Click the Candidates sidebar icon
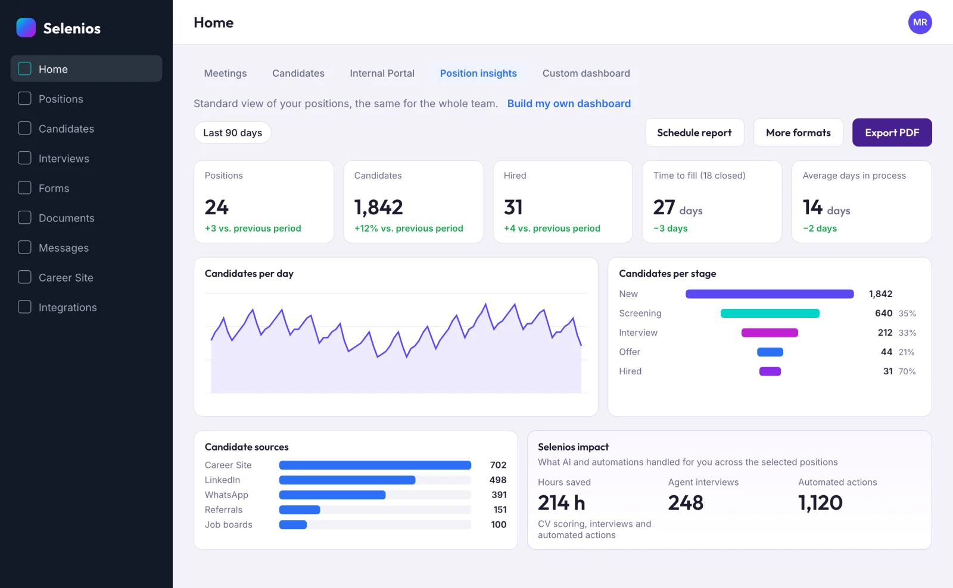Image resolution: width=953 pixels, height=588 pixels. [x=24, y=128]
